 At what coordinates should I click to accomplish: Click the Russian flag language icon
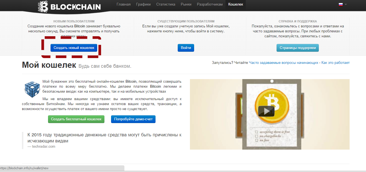tap(340, 4)
